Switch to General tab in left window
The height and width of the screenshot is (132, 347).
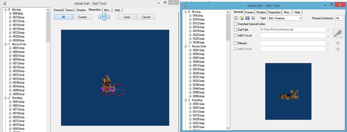point(58,10)
